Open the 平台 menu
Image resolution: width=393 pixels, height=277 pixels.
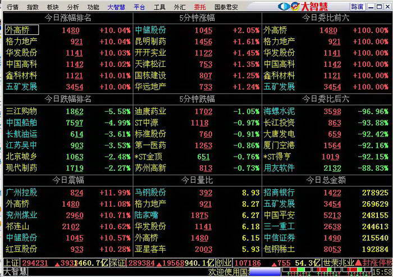[x=139, y=7]
